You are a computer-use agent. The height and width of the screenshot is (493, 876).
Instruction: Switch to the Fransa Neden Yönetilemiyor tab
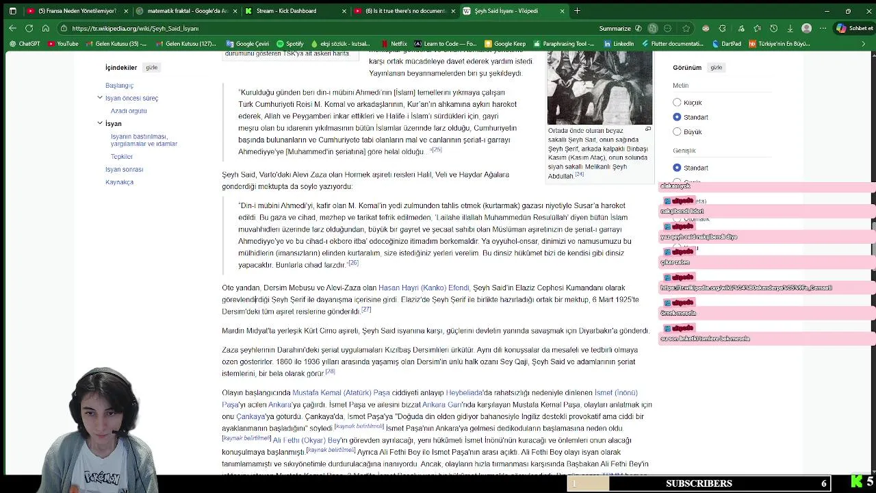click(77, 11)
